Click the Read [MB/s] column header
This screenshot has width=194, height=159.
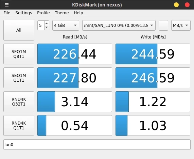[75, 37]
